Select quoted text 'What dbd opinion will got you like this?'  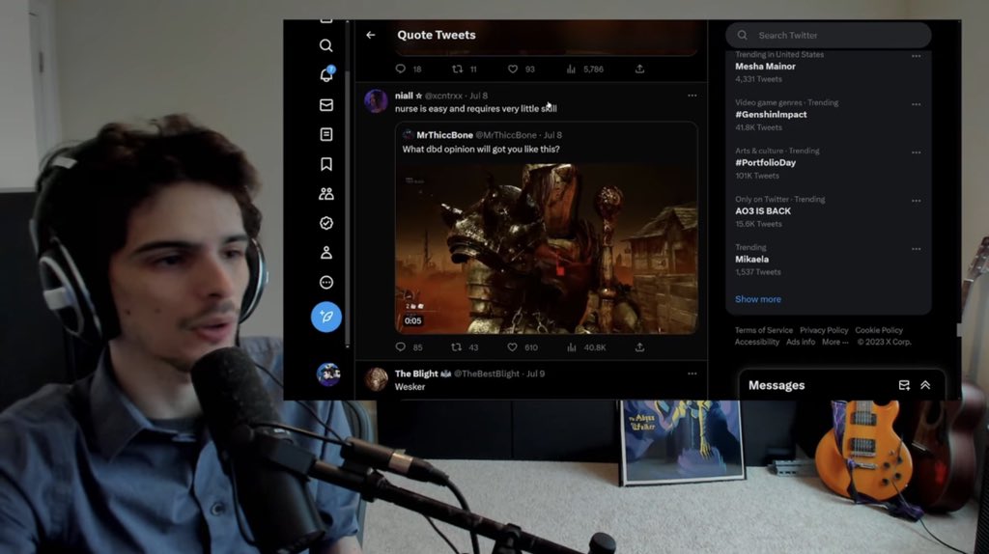[x=481, y=150]
